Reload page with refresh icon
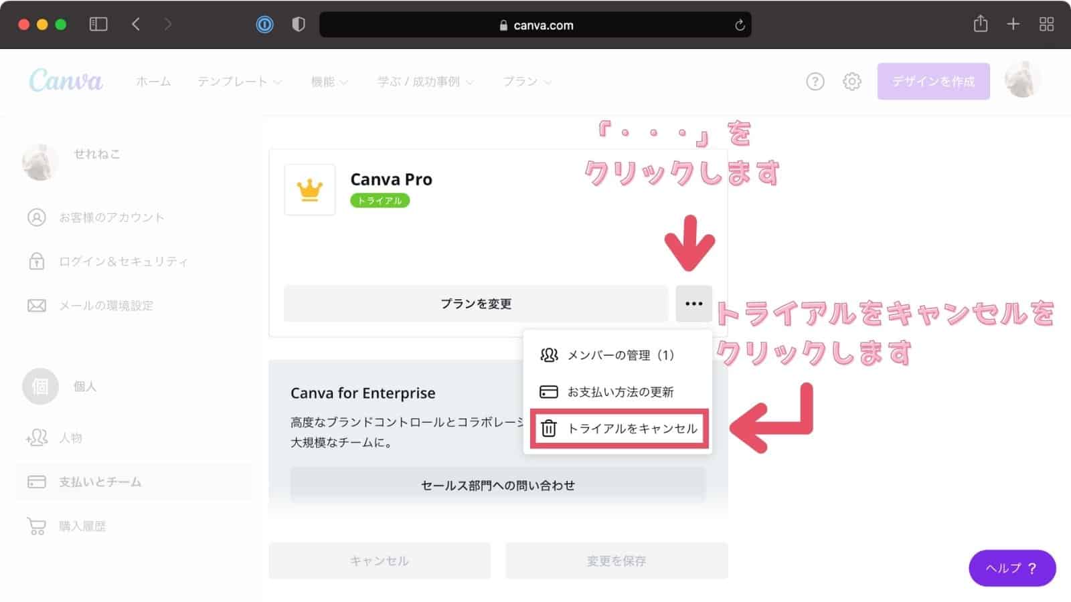1071x602 pixels. 740,25
